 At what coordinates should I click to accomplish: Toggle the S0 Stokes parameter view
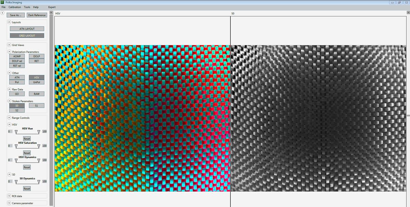(17, 105)
